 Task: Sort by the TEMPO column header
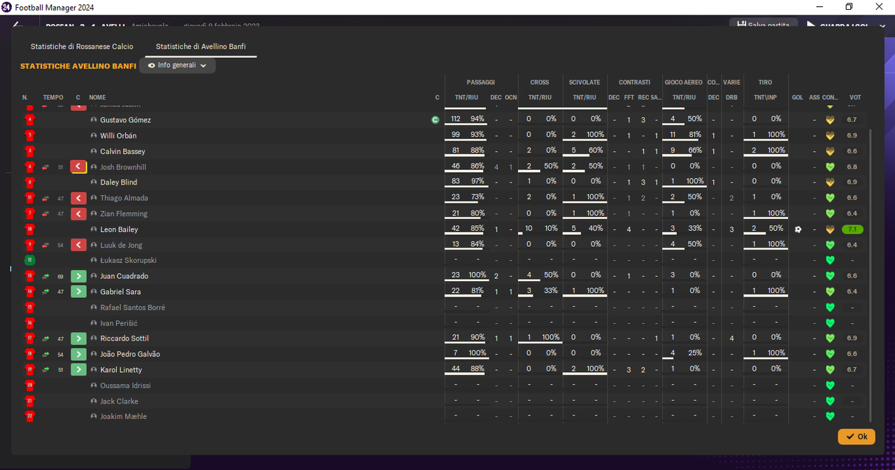[x=53, y=97]
